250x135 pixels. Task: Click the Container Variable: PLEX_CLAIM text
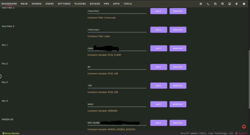[104, 55]
